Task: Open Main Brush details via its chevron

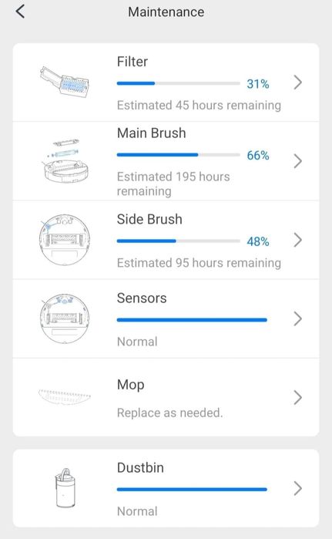Action: [x=297, y=161]
